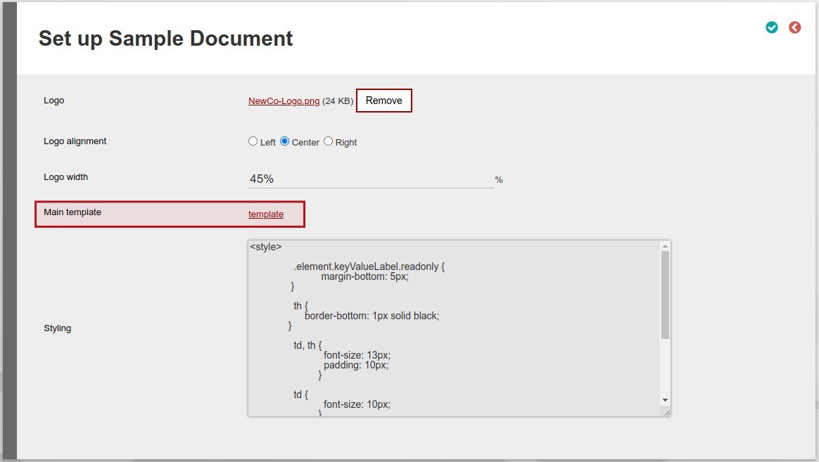Open the NewCo-Logo.png file link
The height and width of the screenshot is (462, 819).
(284, 101)
